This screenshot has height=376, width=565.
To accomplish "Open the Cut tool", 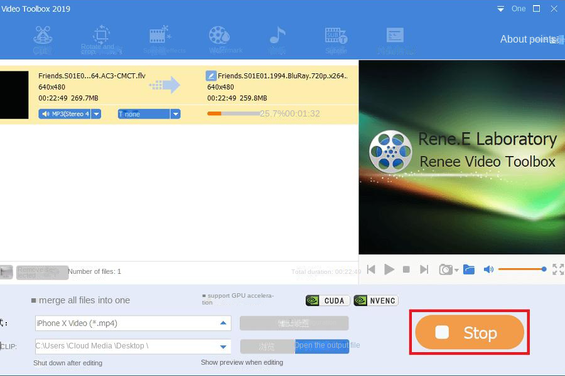I will tap(43, 40).
